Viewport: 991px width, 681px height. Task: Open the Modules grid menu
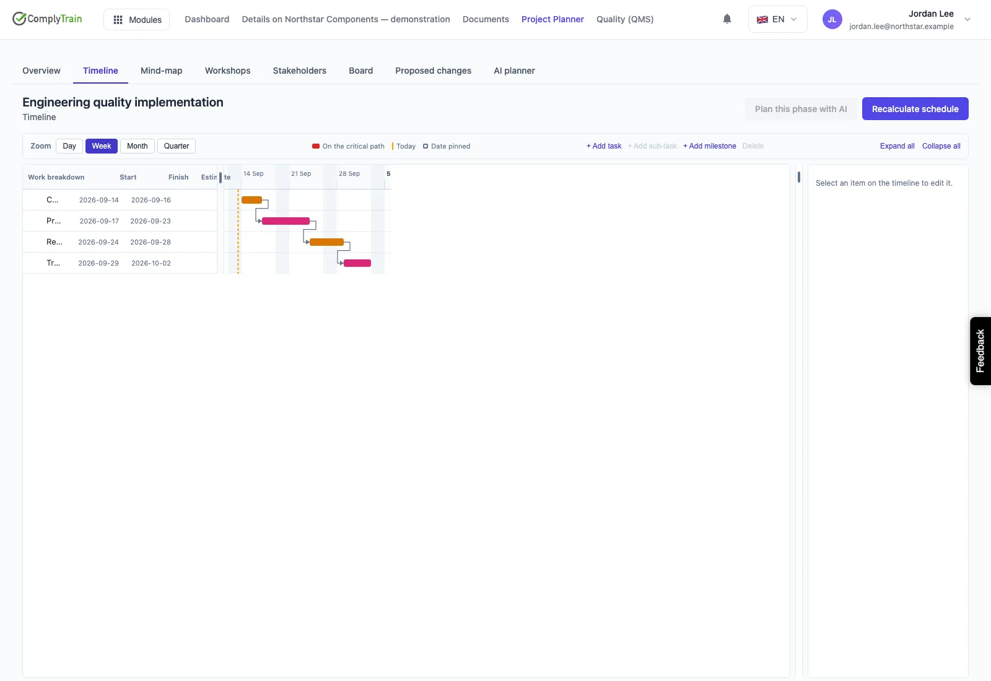pos(136,19)
